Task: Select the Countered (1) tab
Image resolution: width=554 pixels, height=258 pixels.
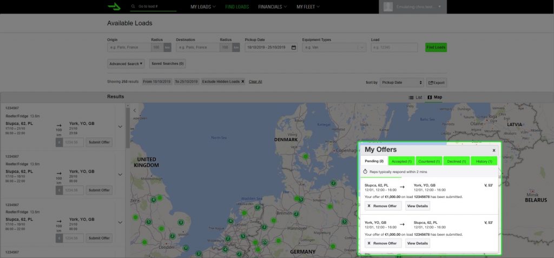Action: click(429, 161)
